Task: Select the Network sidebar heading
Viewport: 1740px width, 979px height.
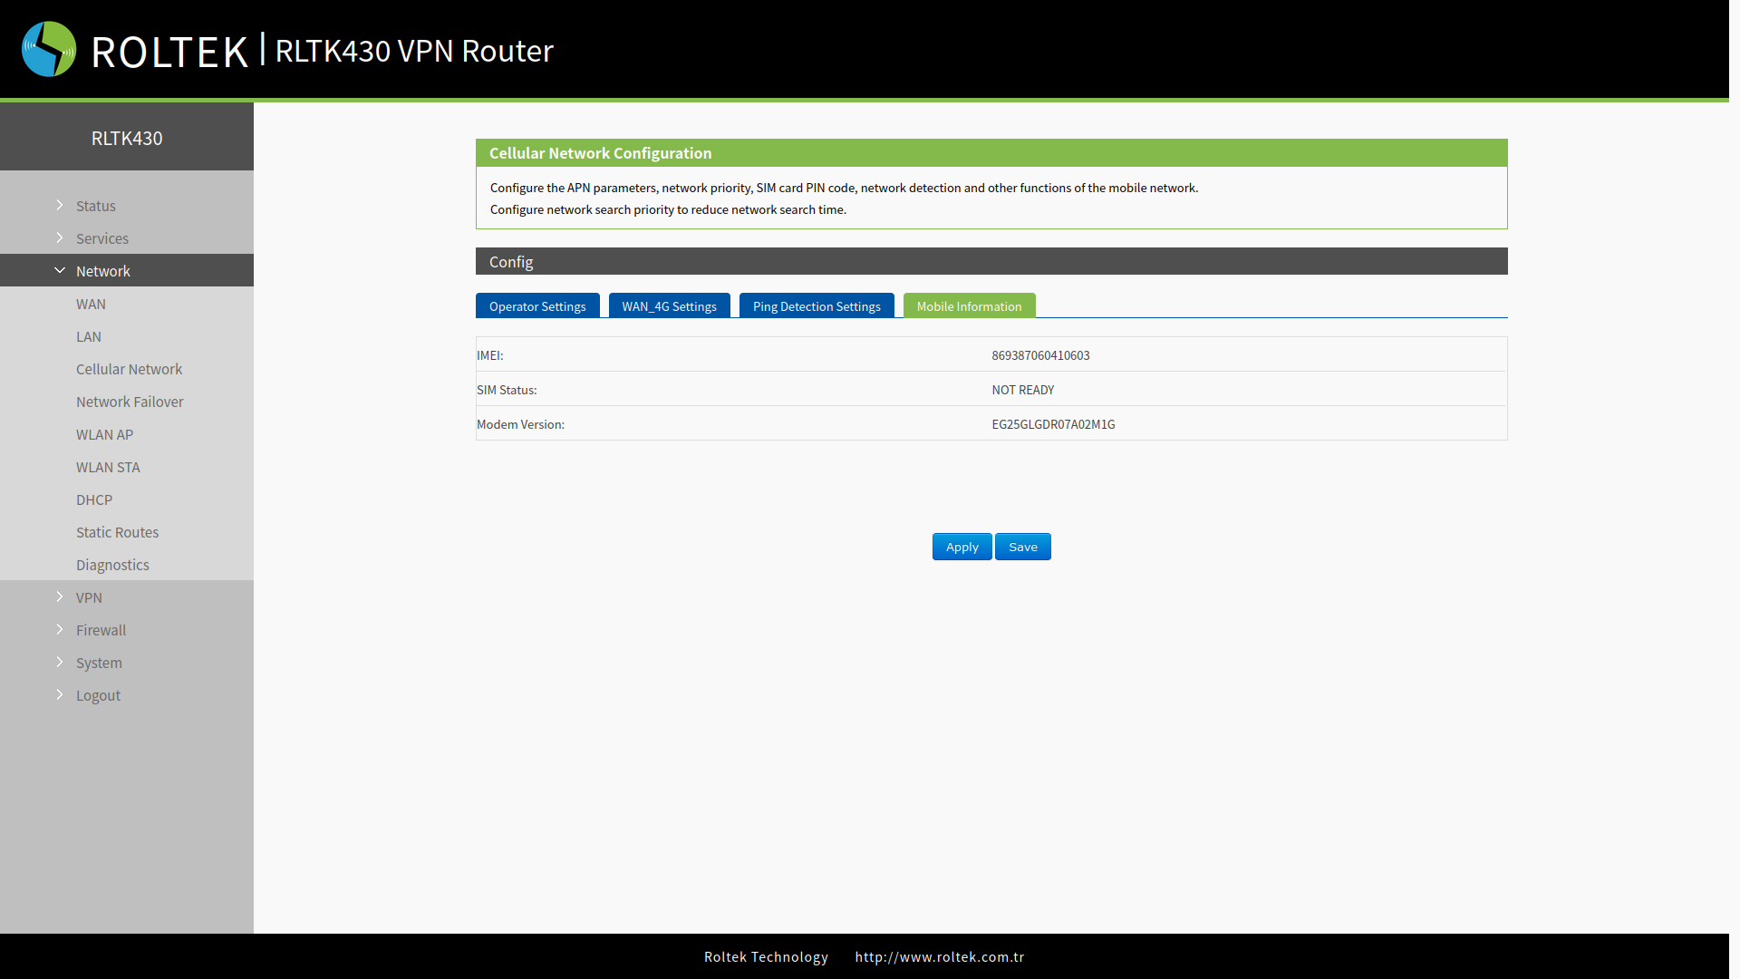Action: pyautogui.click(x=103, y=271)
